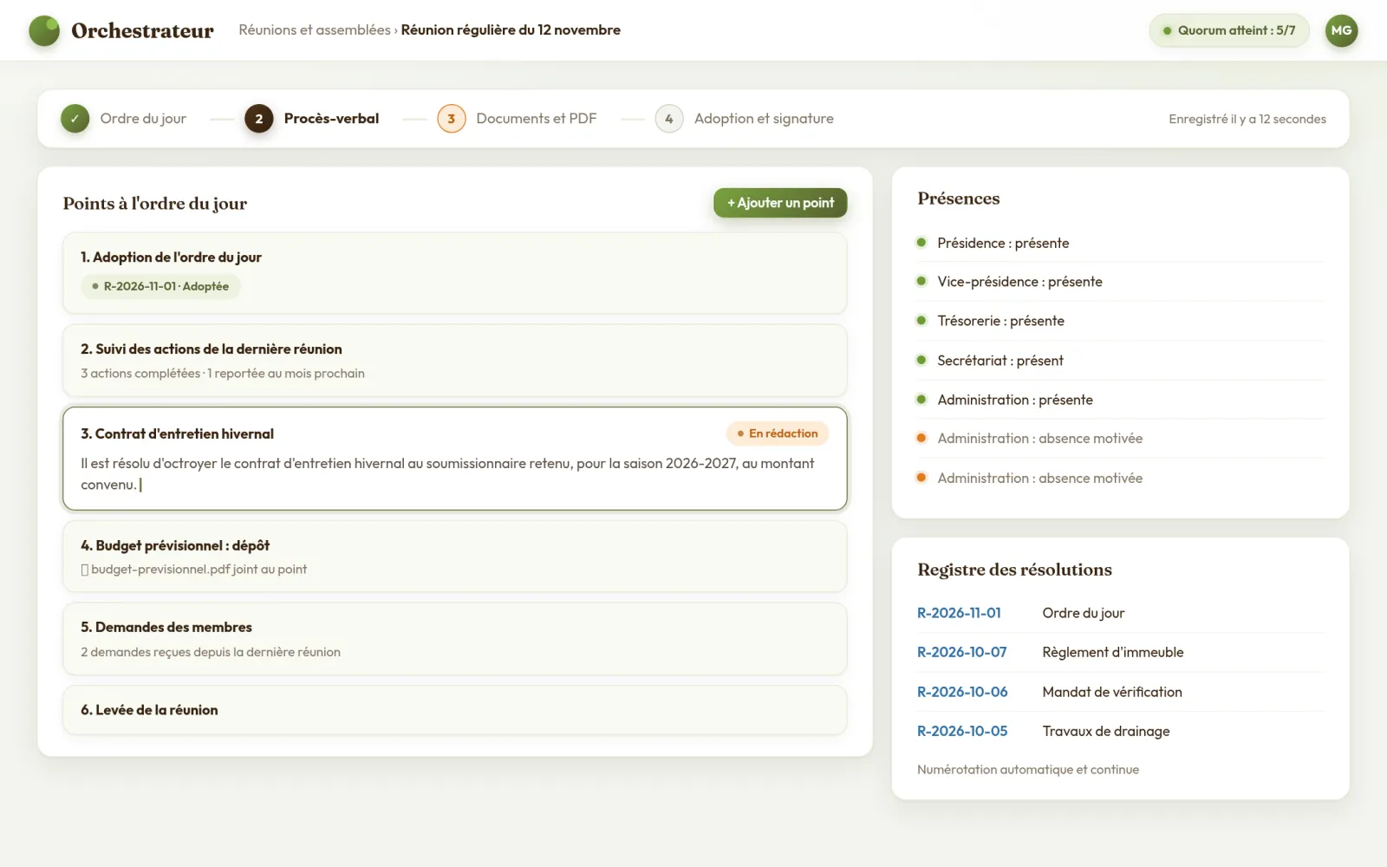Click Règlement d'immeuble in the registre

1113,652
